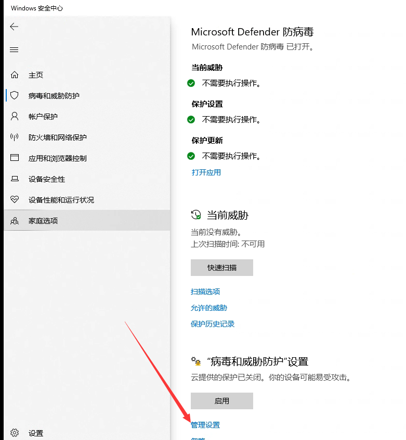Click the person icon for 帐户保护
Image resolution: width=406 pixels, height=440 pixels.
pyautogui.click(x=15, y=116)
